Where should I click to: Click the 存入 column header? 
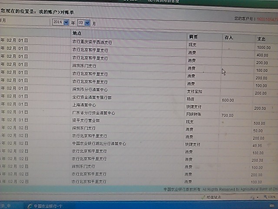coord(228,38)
